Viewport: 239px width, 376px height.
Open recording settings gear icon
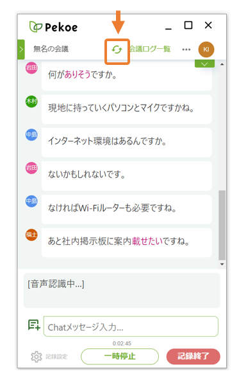click(x=37, y=357)
